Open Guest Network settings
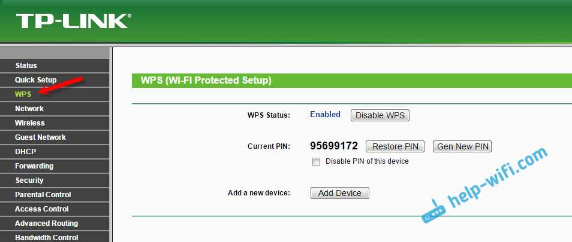 coord(40,137)
